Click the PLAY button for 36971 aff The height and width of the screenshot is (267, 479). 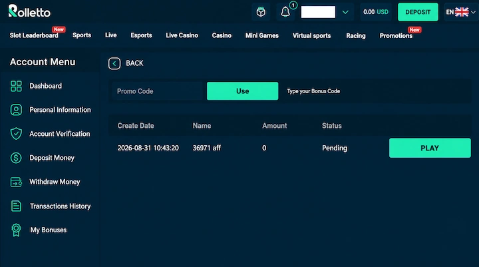tap(430, 148)
